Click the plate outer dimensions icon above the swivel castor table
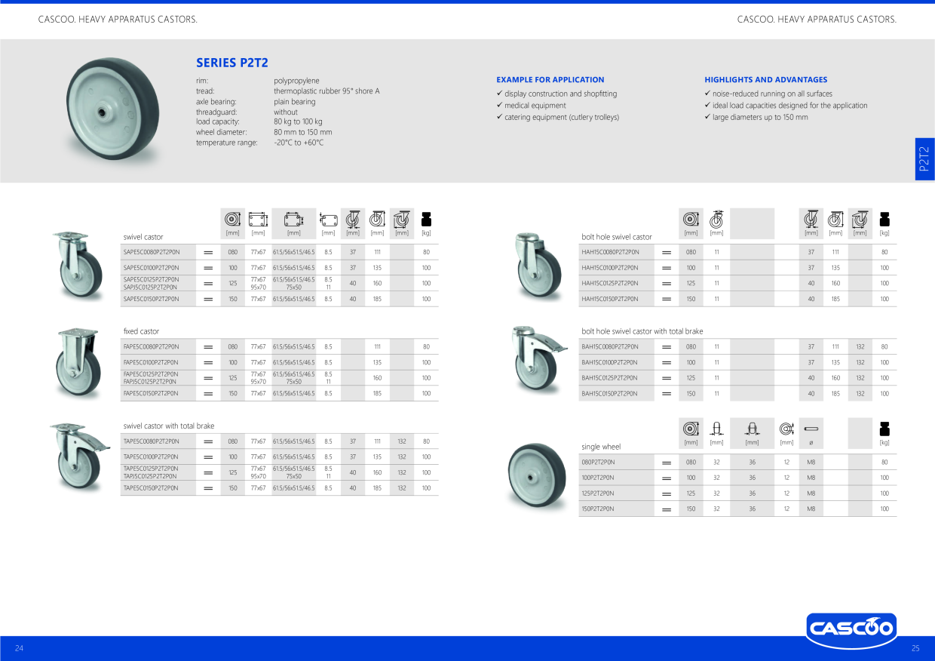The width and height of the screenshot is (935, 661). 258,220
